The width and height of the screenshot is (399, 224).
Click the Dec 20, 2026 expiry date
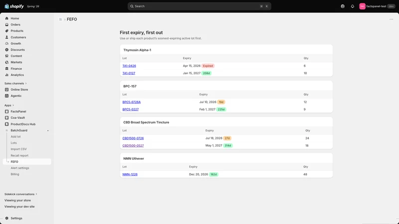coord(199,175)
